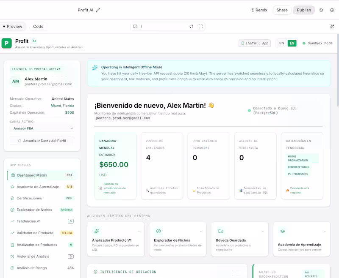Switch to the Code tab

click(38, 27)
